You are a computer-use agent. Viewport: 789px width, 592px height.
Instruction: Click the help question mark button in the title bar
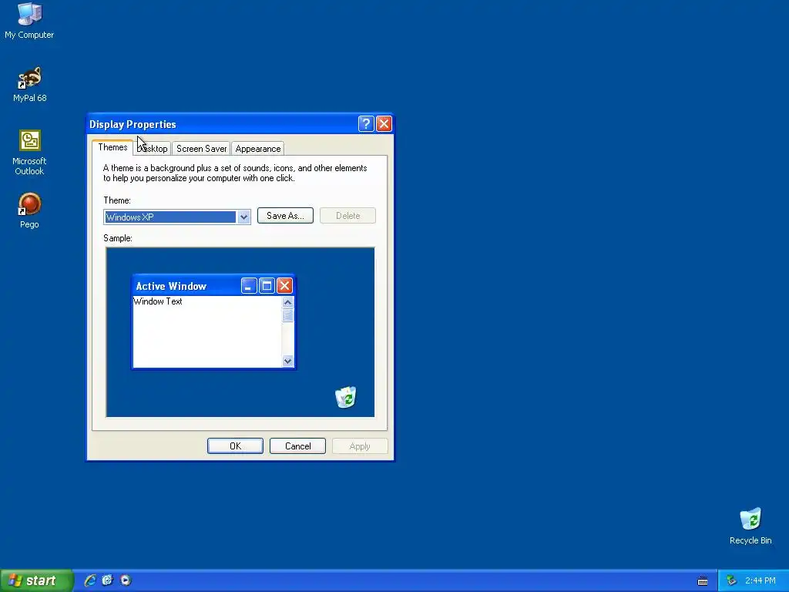pyautogui.click(x=366, y=124)
